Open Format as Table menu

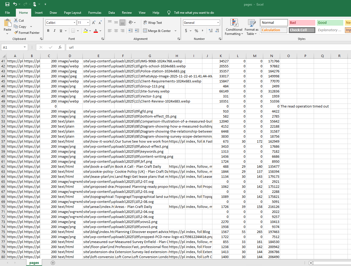(x=251, y=27)
